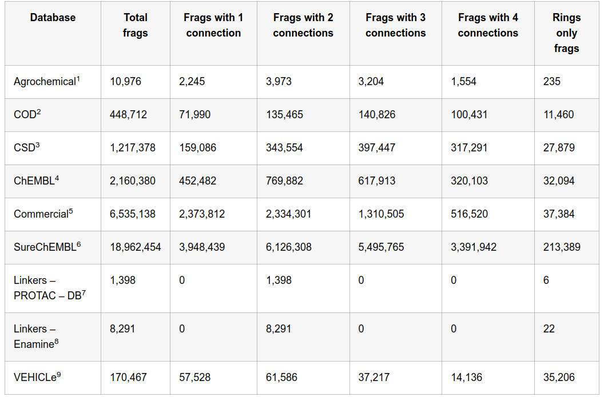Select VEHICLe rings only value 35,206

coord(559,378)
